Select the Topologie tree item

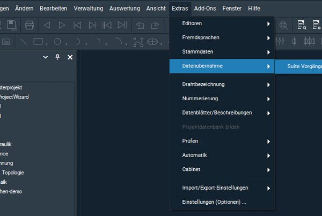click(13, 173)
